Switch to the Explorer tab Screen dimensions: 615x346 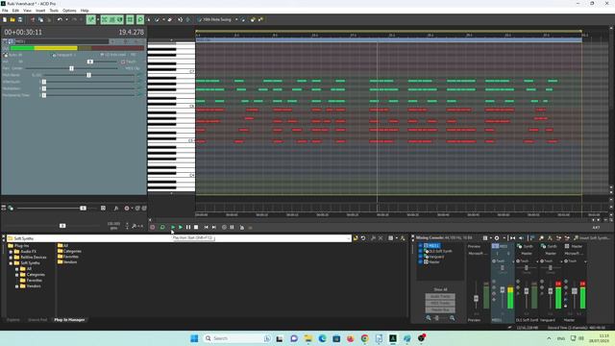coord(12,320)
